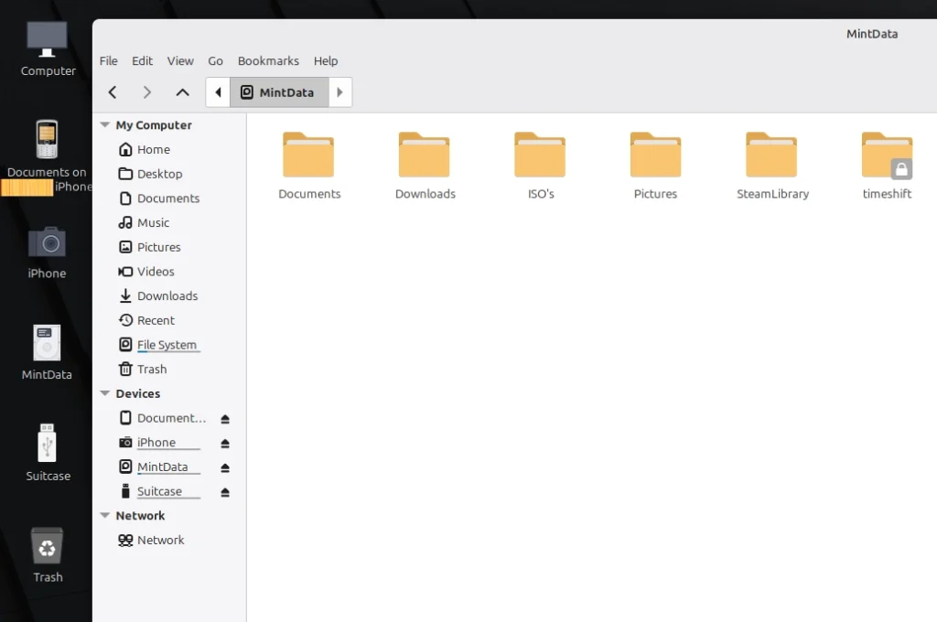The width and height of the screenshot is (937, 622).
Task: Open Recent files from the sidebar
Action: [x=155, y=320]
